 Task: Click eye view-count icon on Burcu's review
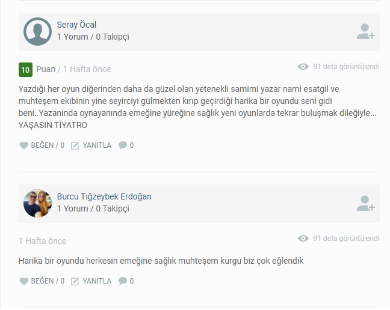303,239
